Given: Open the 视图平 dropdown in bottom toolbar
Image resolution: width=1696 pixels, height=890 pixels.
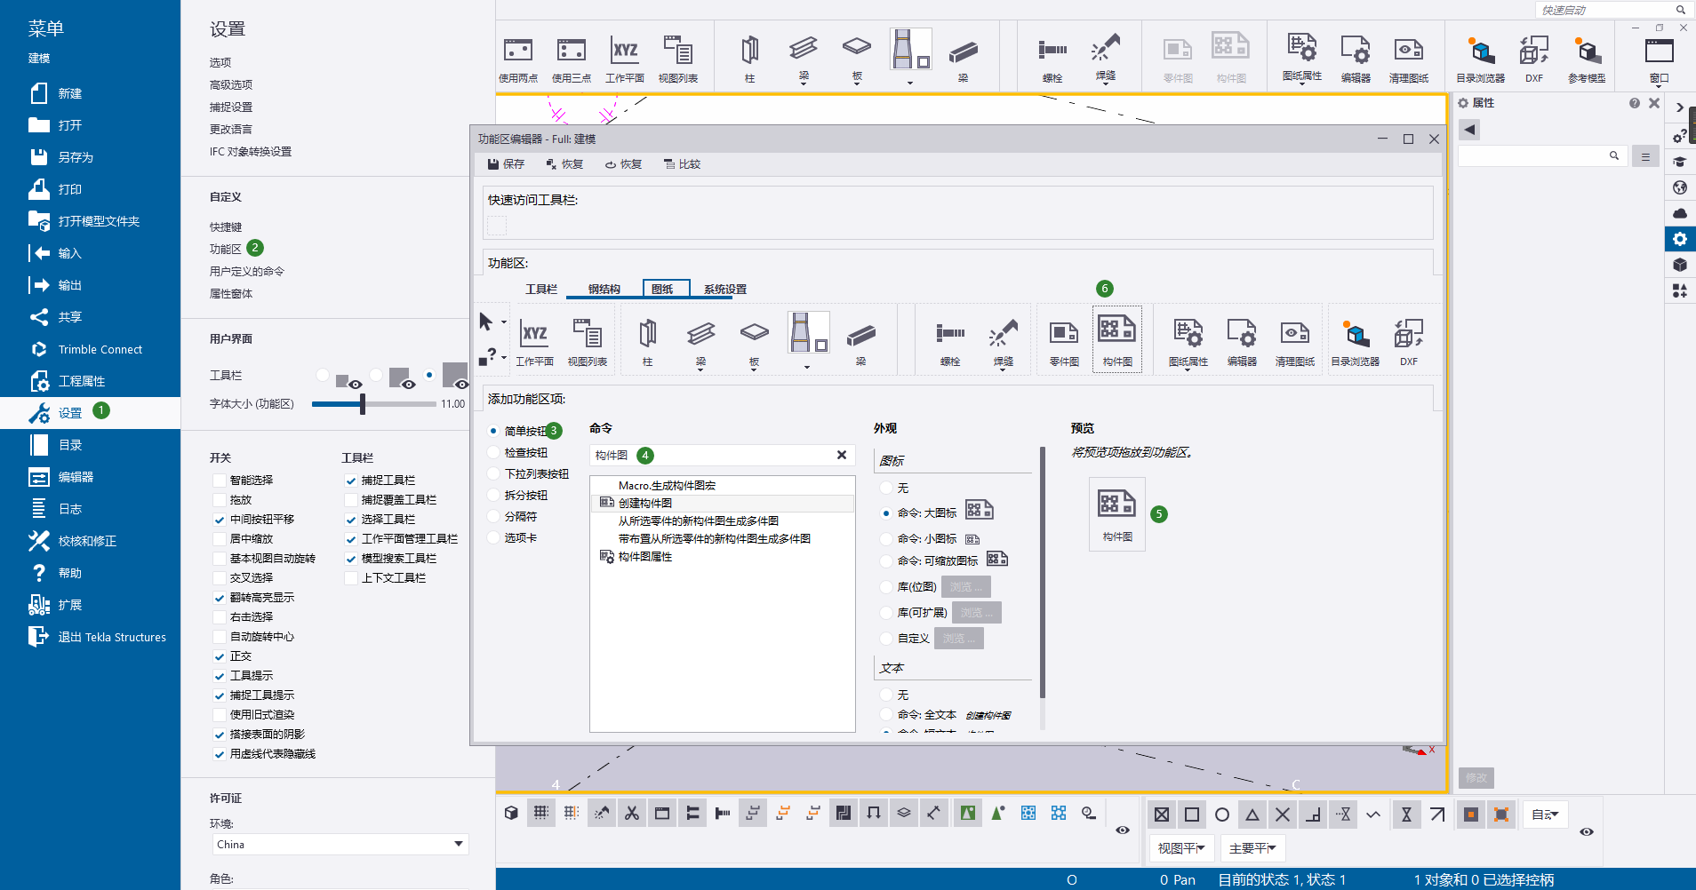Looking at the screenshot, I should pos(1181,848).
